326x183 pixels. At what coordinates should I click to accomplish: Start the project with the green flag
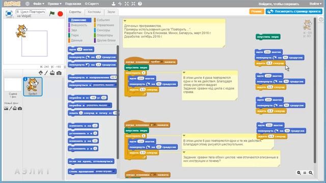(x=52, y=14)
